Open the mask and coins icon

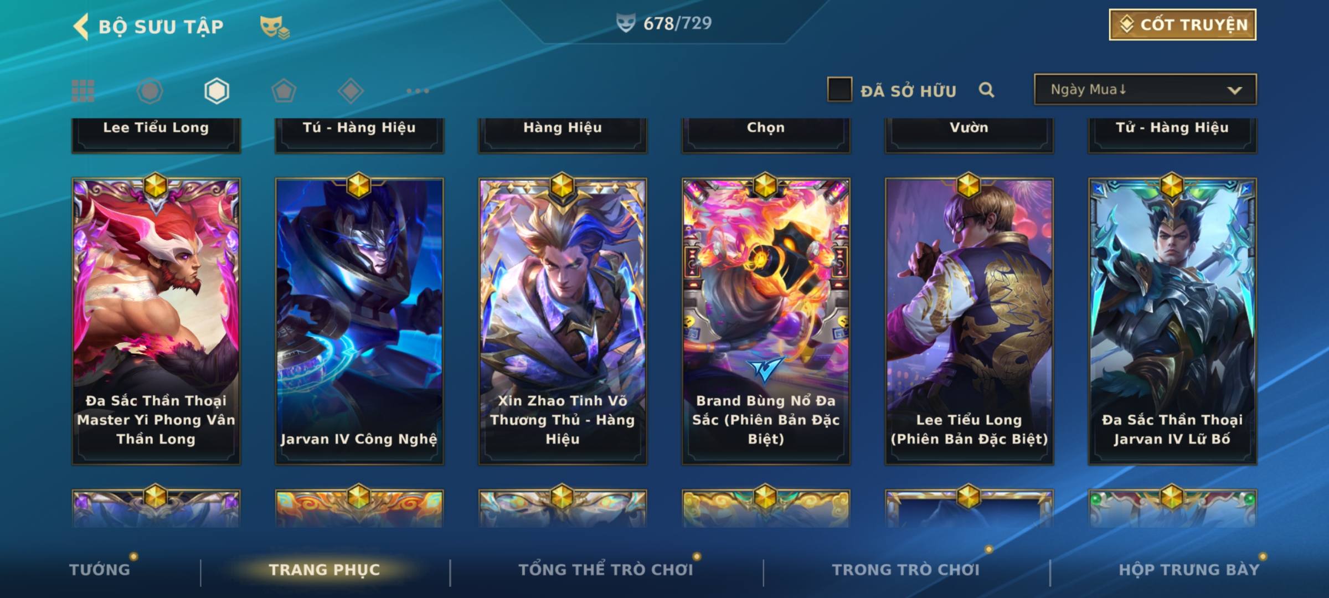(x=274, y=27)
